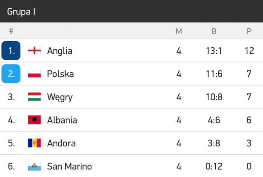263x177 pixels.
Task: Select the Albania team name
Action: [62, 120]
